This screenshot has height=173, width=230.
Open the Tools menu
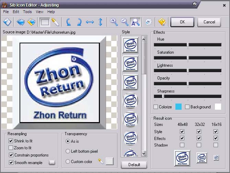[x=27, y=12]
